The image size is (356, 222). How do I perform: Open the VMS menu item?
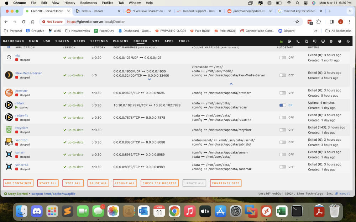point(156,41)
